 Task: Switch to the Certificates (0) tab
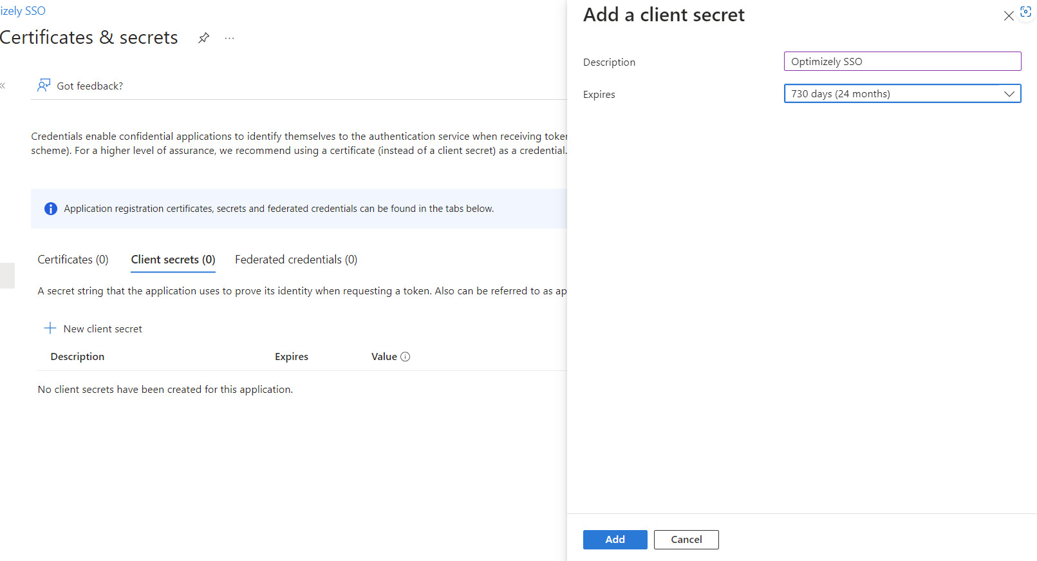[73, 260]
